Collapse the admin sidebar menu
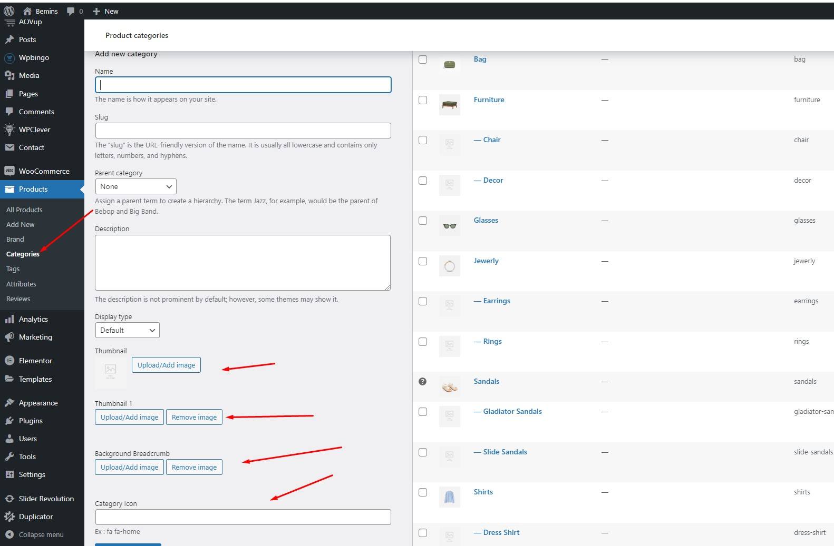Screen dimensions: 834x546 [x=35, y=534]
